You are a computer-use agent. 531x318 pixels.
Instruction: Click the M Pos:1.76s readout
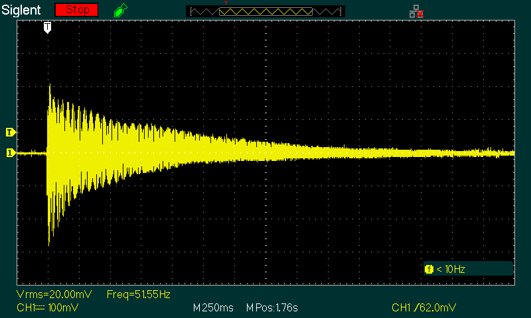point(272,307)
